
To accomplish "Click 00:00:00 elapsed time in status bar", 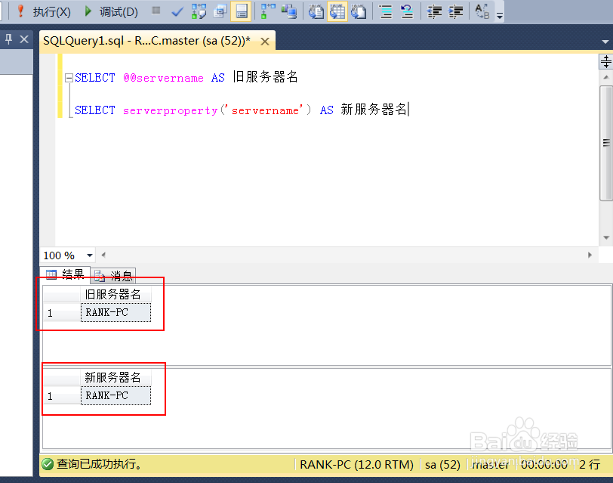I will point(544,465).
